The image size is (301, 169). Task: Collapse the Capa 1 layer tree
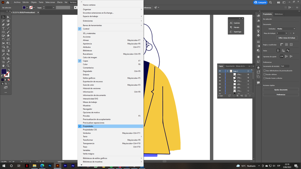click(227, 71)
